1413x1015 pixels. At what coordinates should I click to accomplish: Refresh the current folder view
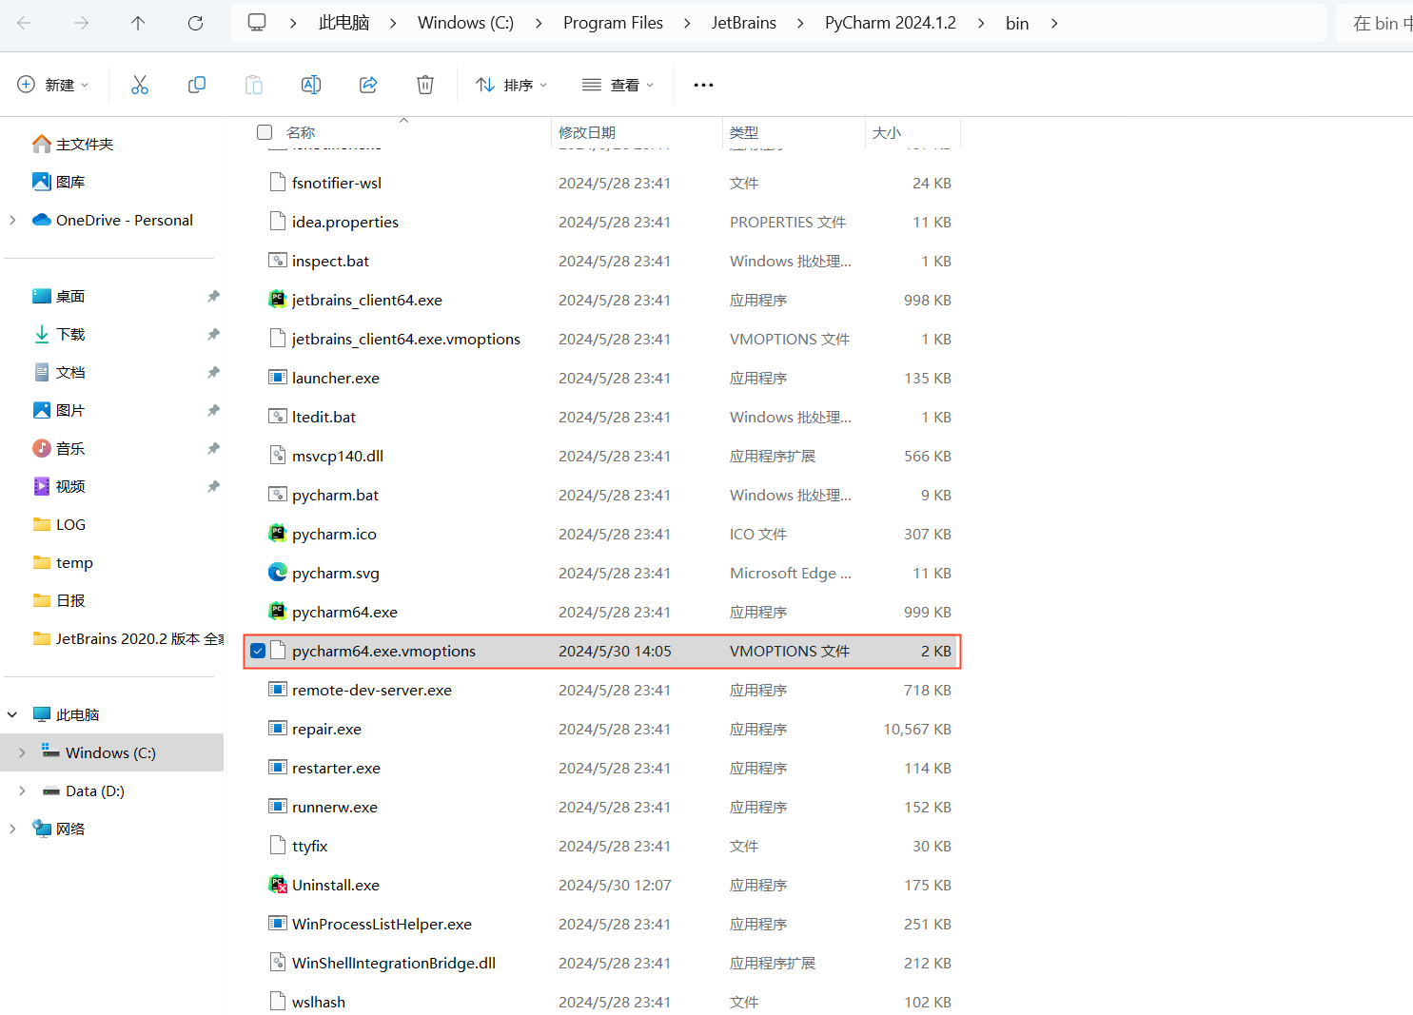pos(195,23)
